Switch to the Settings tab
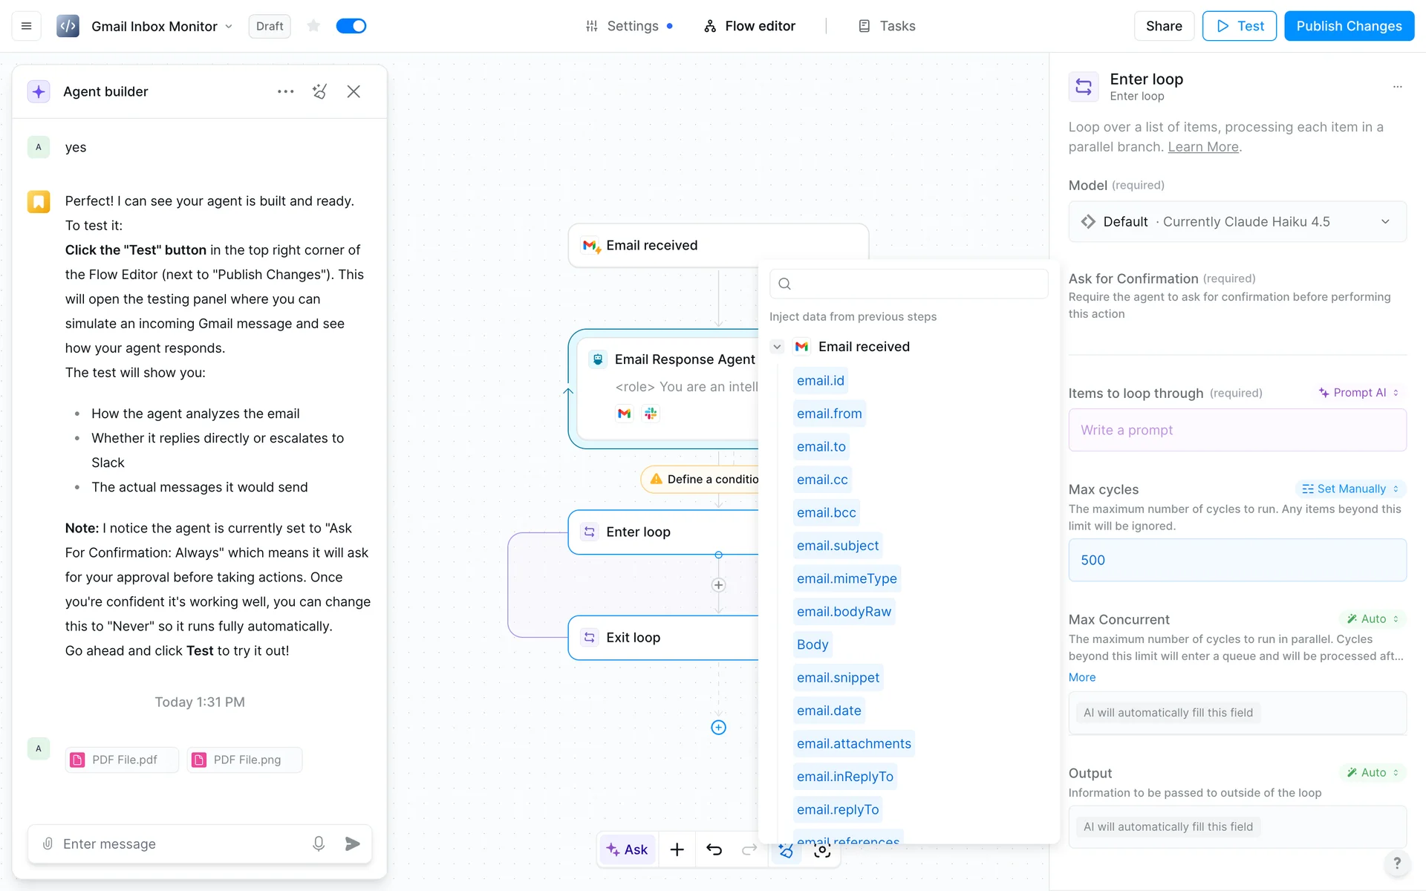The image size is (1426, 891). click(631, 26)
